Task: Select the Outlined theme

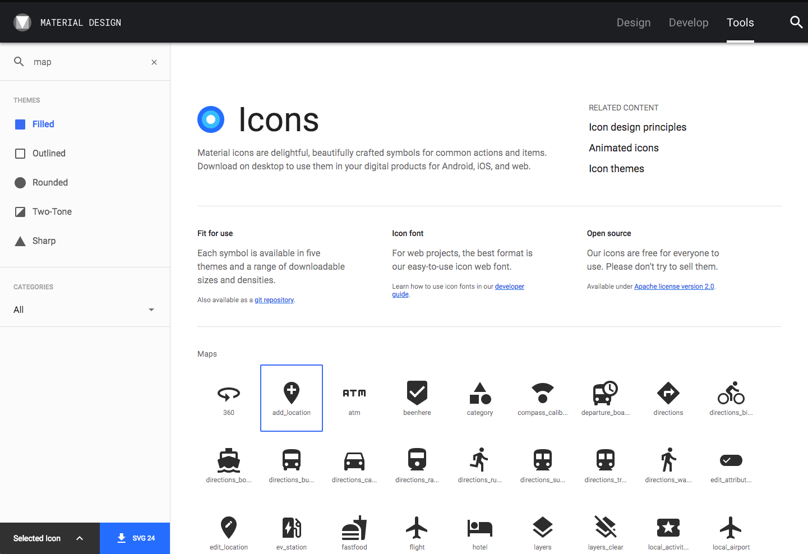Action: pos(49,153)
